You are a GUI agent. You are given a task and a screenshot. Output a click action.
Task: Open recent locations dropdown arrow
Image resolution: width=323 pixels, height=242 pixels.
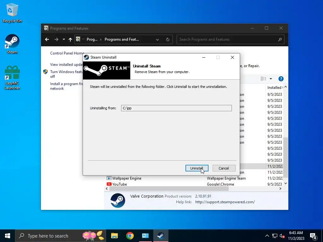coord(64,39)
